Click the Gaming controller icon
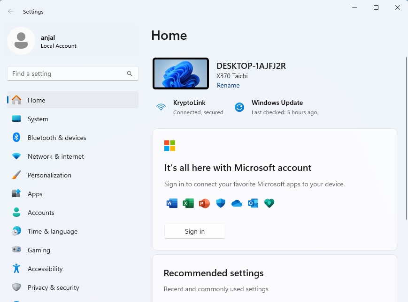Image resolution: width=408 pixels, height=302 pixels. coord(16,250)
